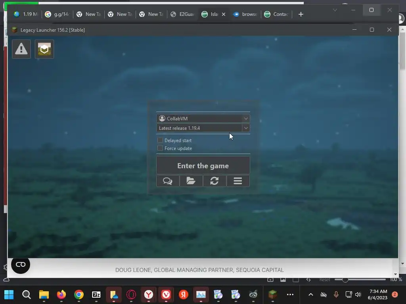
Task: Open the 7:34 AM clock and calendar
Action: point(378,294)
